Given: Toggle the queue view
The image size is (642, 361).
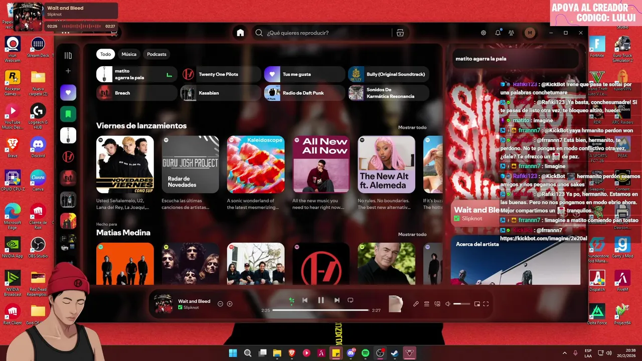Looking at the screenshot, I should (427, 304).
